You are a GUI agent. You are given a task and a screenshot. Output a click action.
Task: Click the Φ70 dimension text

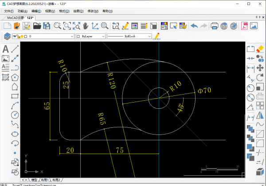tap(204, 91)
